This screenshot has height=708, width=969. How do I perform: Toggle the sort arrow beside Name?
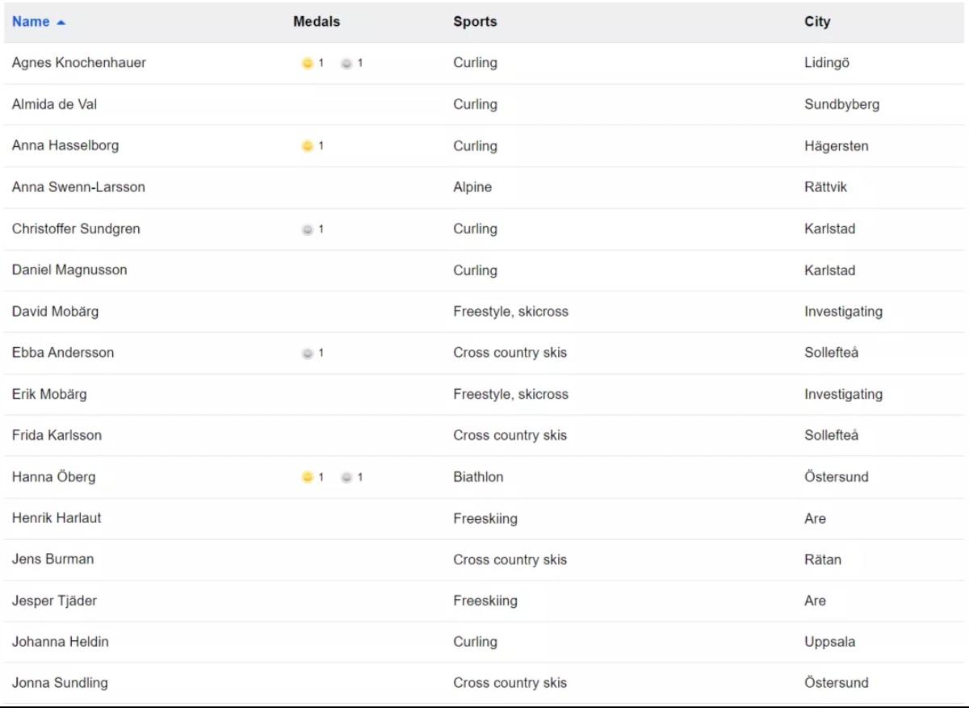click(61, 22)
